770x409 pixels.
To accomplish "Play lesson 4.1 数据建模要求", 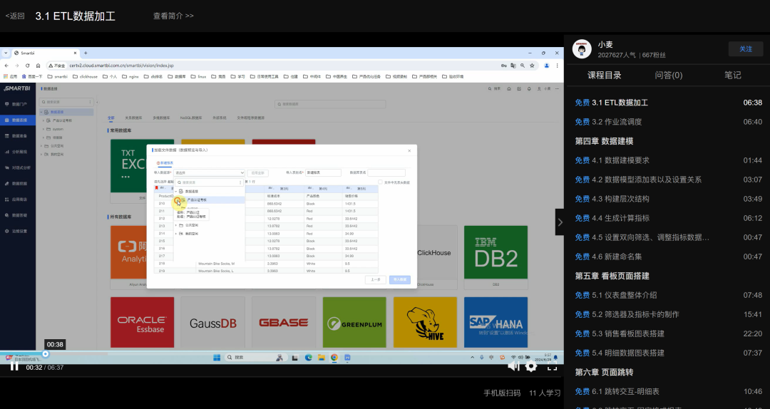I will (668, 160).
